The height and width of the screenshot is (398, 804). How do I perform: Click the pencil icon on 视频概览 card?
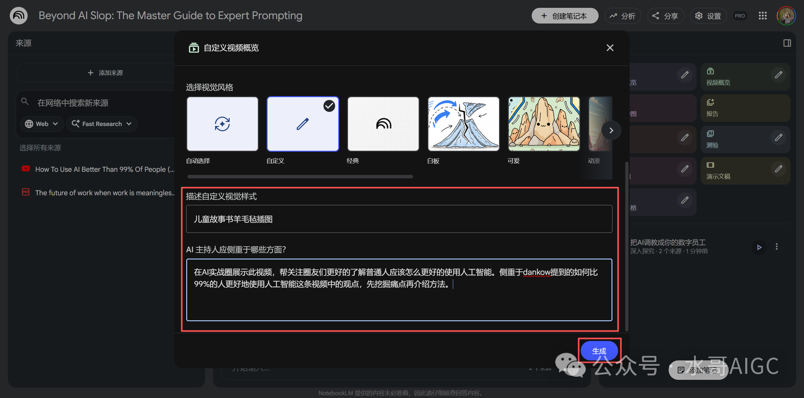pyautogui.click(x=778, y=75)
